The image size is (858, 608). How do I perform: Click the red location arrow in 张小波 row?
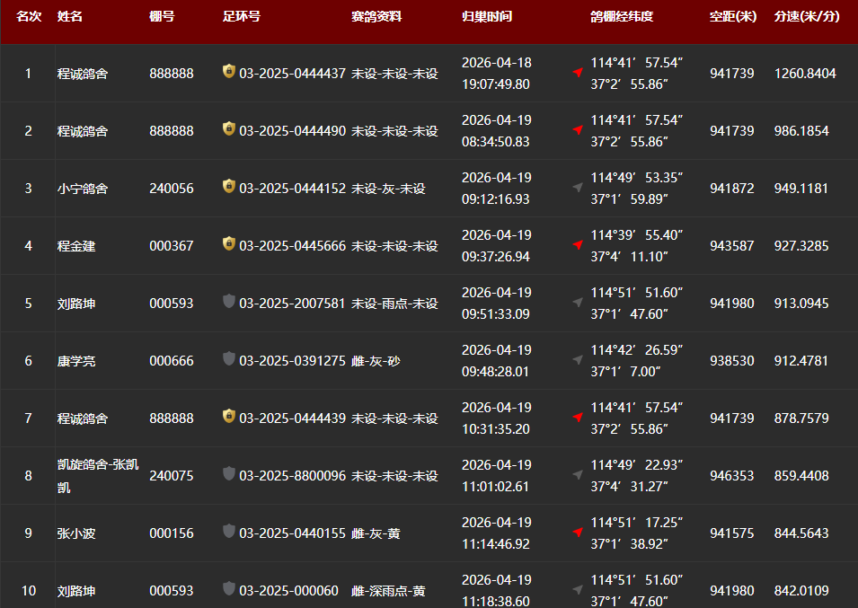pos(578,532)
